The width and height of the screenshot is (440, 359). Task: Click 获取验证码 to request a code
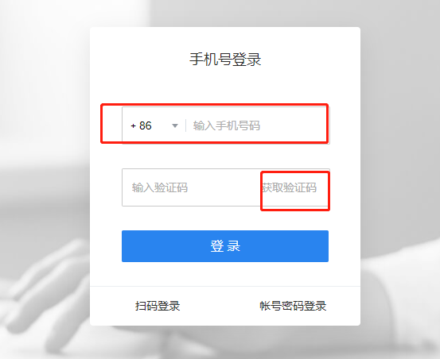coord(290,187)
